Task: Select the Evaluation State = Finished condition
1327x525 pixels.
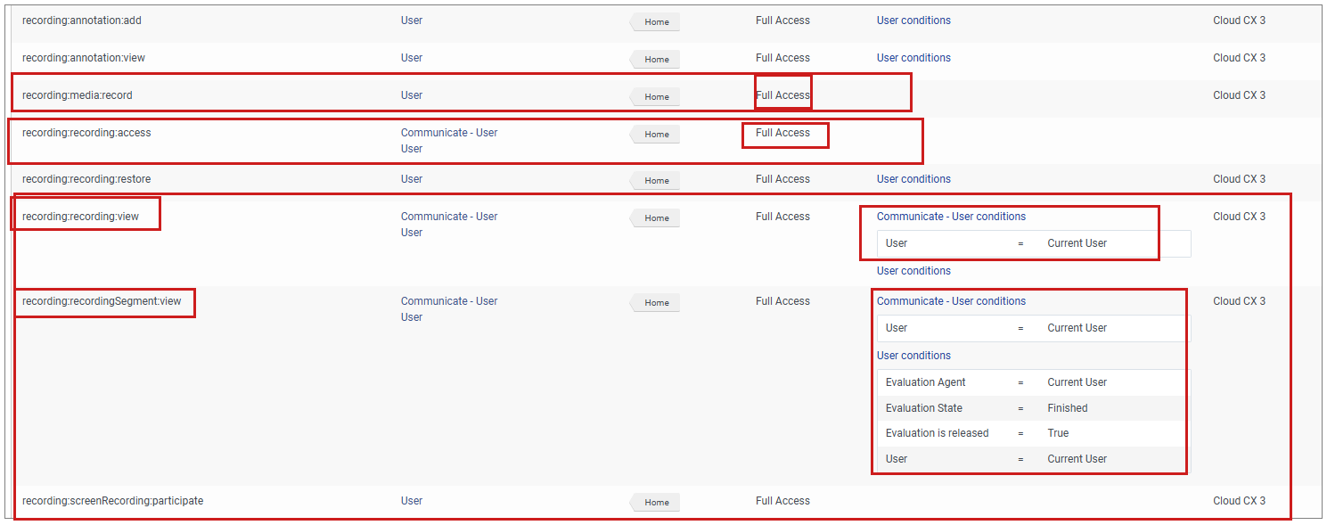Action: (1031, 408)
